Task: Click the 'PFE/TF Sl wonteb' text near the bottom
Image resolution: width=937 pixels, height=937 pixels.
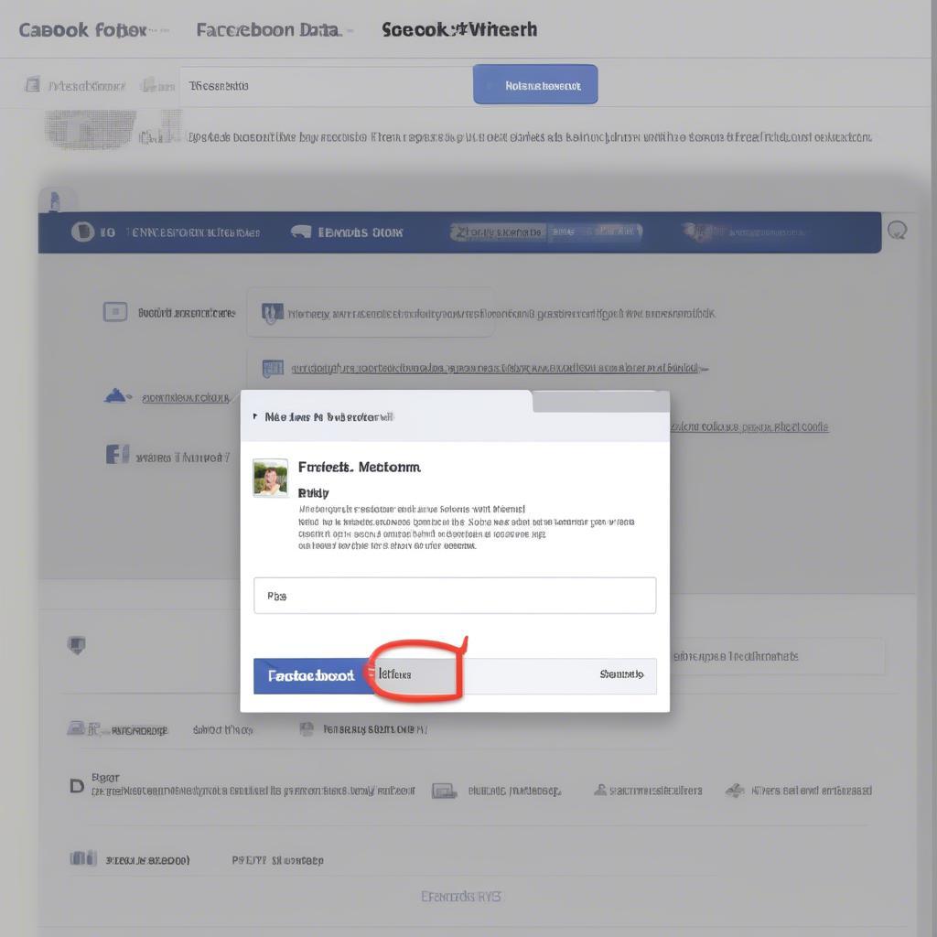Action: pyautogui.click(x=278, y=860)
